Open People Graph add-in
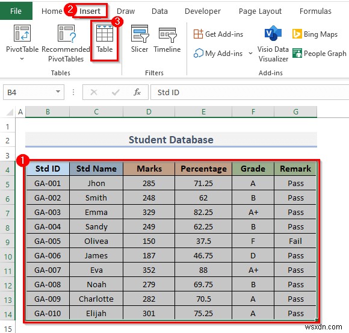This screenshot has height=333, width=349. coord(320,54)
